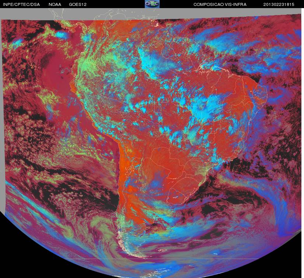The width and height of the screenshot is (304, 278).
Task: Click the 201302231815 timestamp
Action: 279,4
